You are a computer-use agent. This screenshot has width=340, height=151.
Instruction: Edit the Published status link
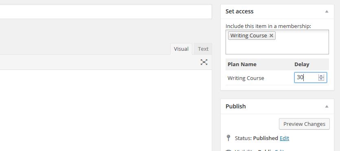click(284, 138)
